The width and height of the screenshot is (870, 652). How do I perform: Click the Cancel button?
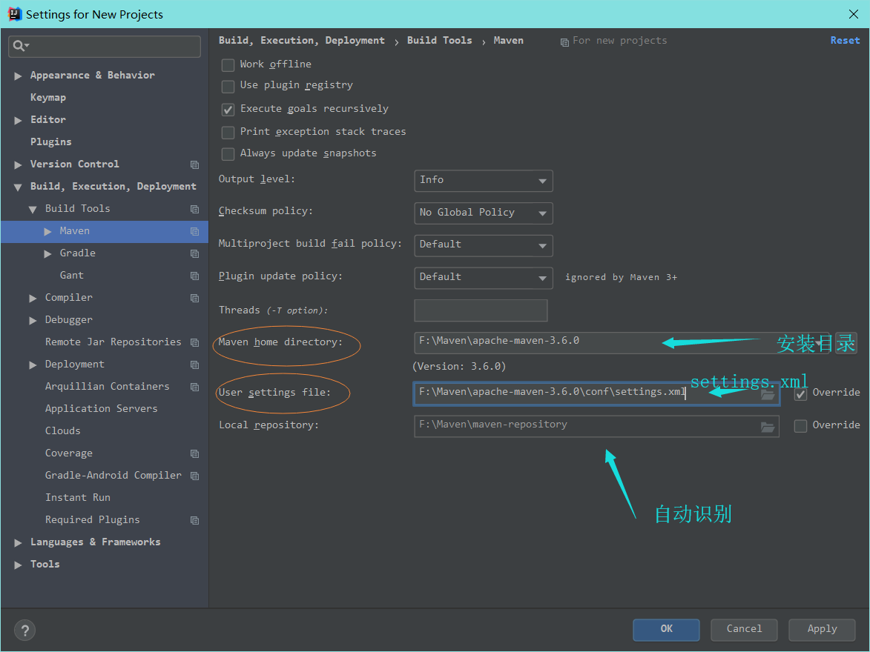(x=744, y=629)
